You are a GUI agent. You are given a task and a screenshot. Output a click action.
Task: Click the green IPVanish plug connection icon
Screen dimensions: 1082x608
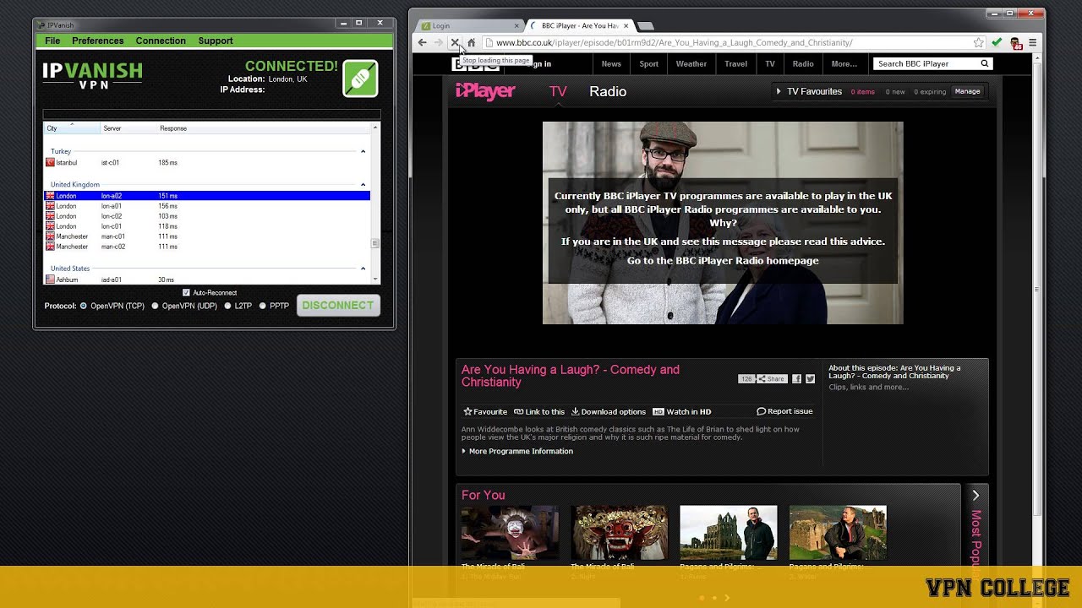click(360, 79)
